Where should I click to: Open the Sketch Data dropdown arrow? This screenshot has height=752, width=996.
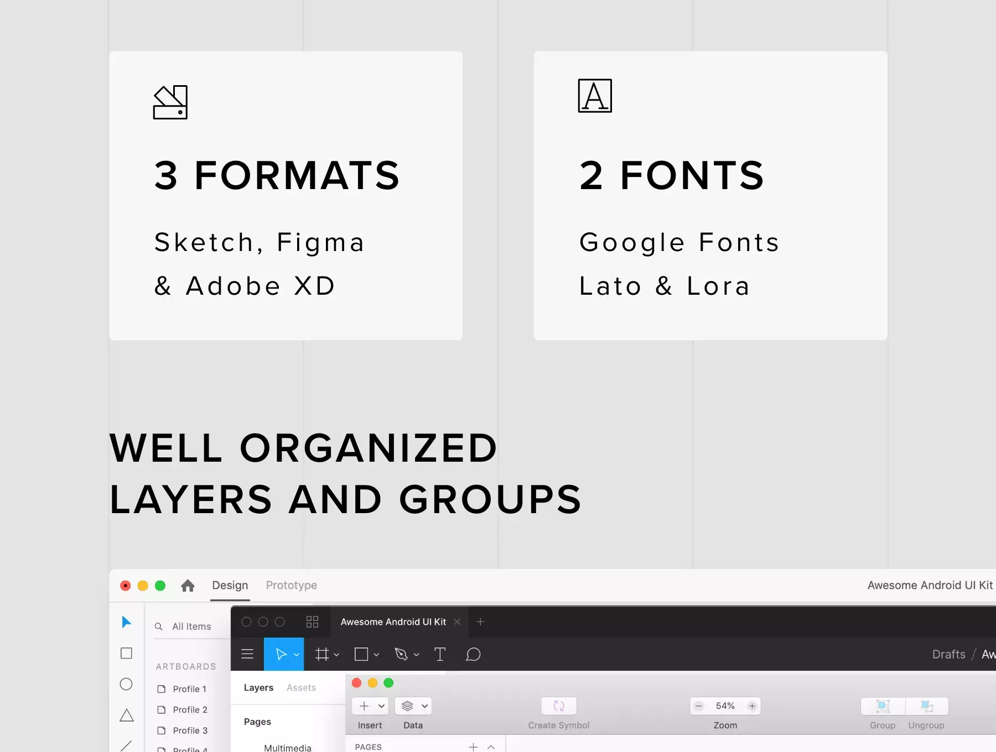coord(424,706)
